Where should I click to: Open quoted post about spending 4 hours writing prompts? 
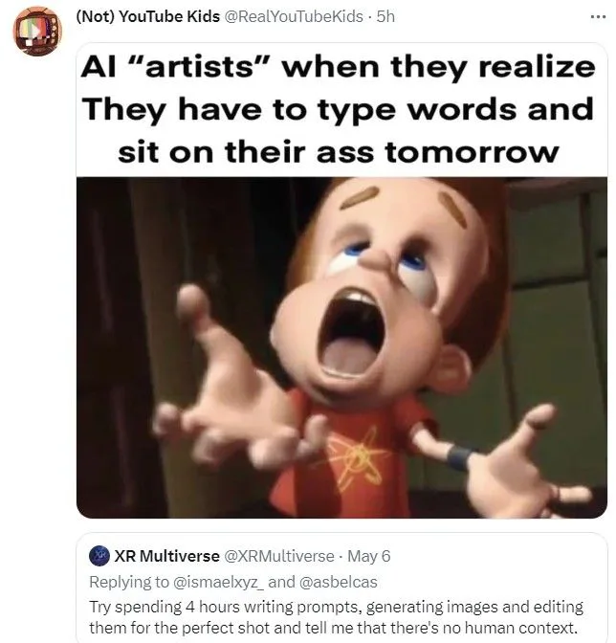(x=341, y=588)
